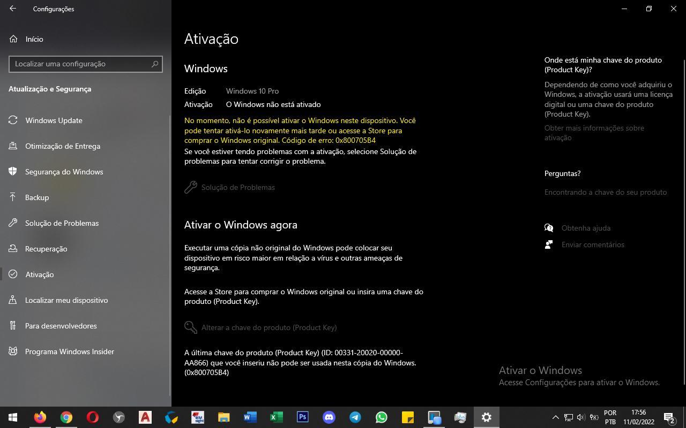Click the battery icon in the system tray
This screenshot has width=686, height=428.
594,417
